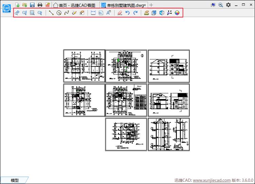Select the linear dimension measure tool
Image resolution: width=255 pixels, height=184 pixels.
click(93, 13)
